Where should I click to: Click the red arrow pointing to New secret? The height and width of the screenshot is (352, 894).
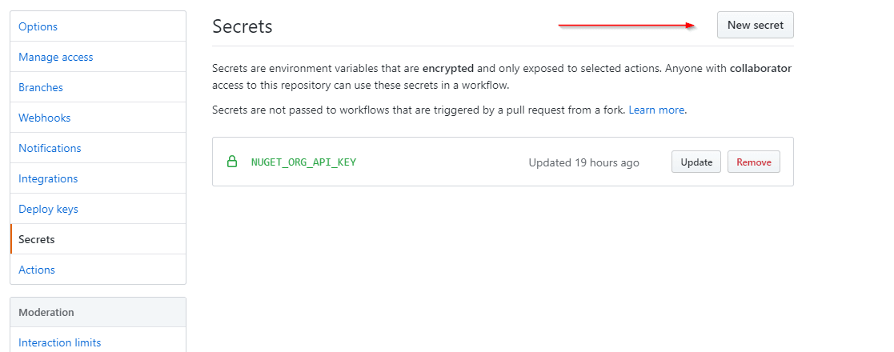pos(627,25)
